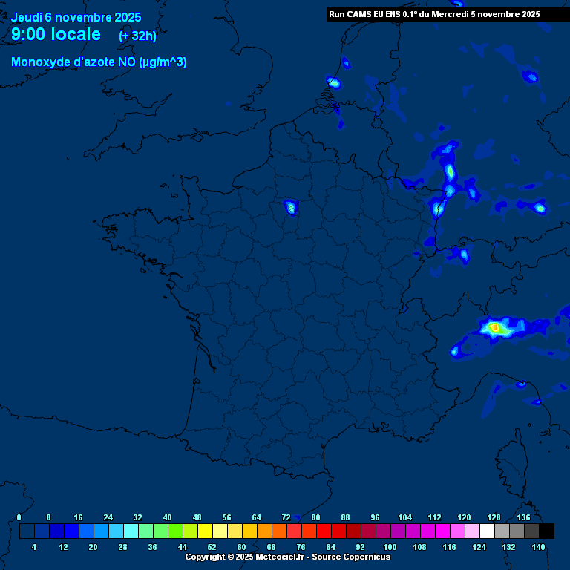Pick the light gray 128-132 legend swatch

(502, 531)
